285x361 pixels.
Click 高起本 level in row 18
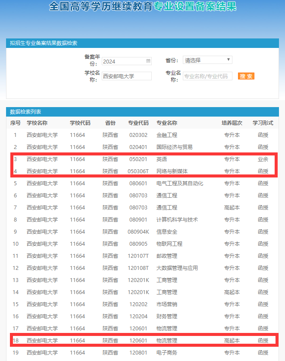[232, 341]
